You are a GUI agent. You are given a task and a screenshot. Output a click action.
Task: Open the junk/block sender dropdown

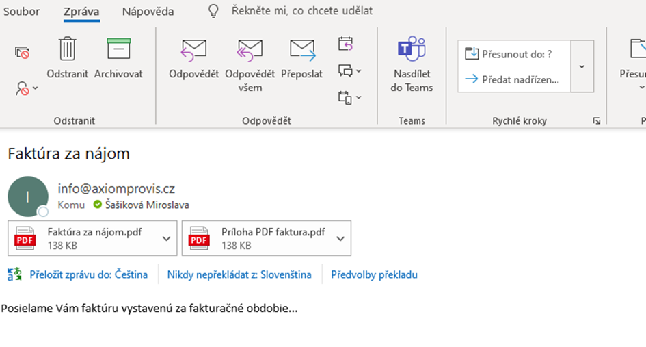27,88
